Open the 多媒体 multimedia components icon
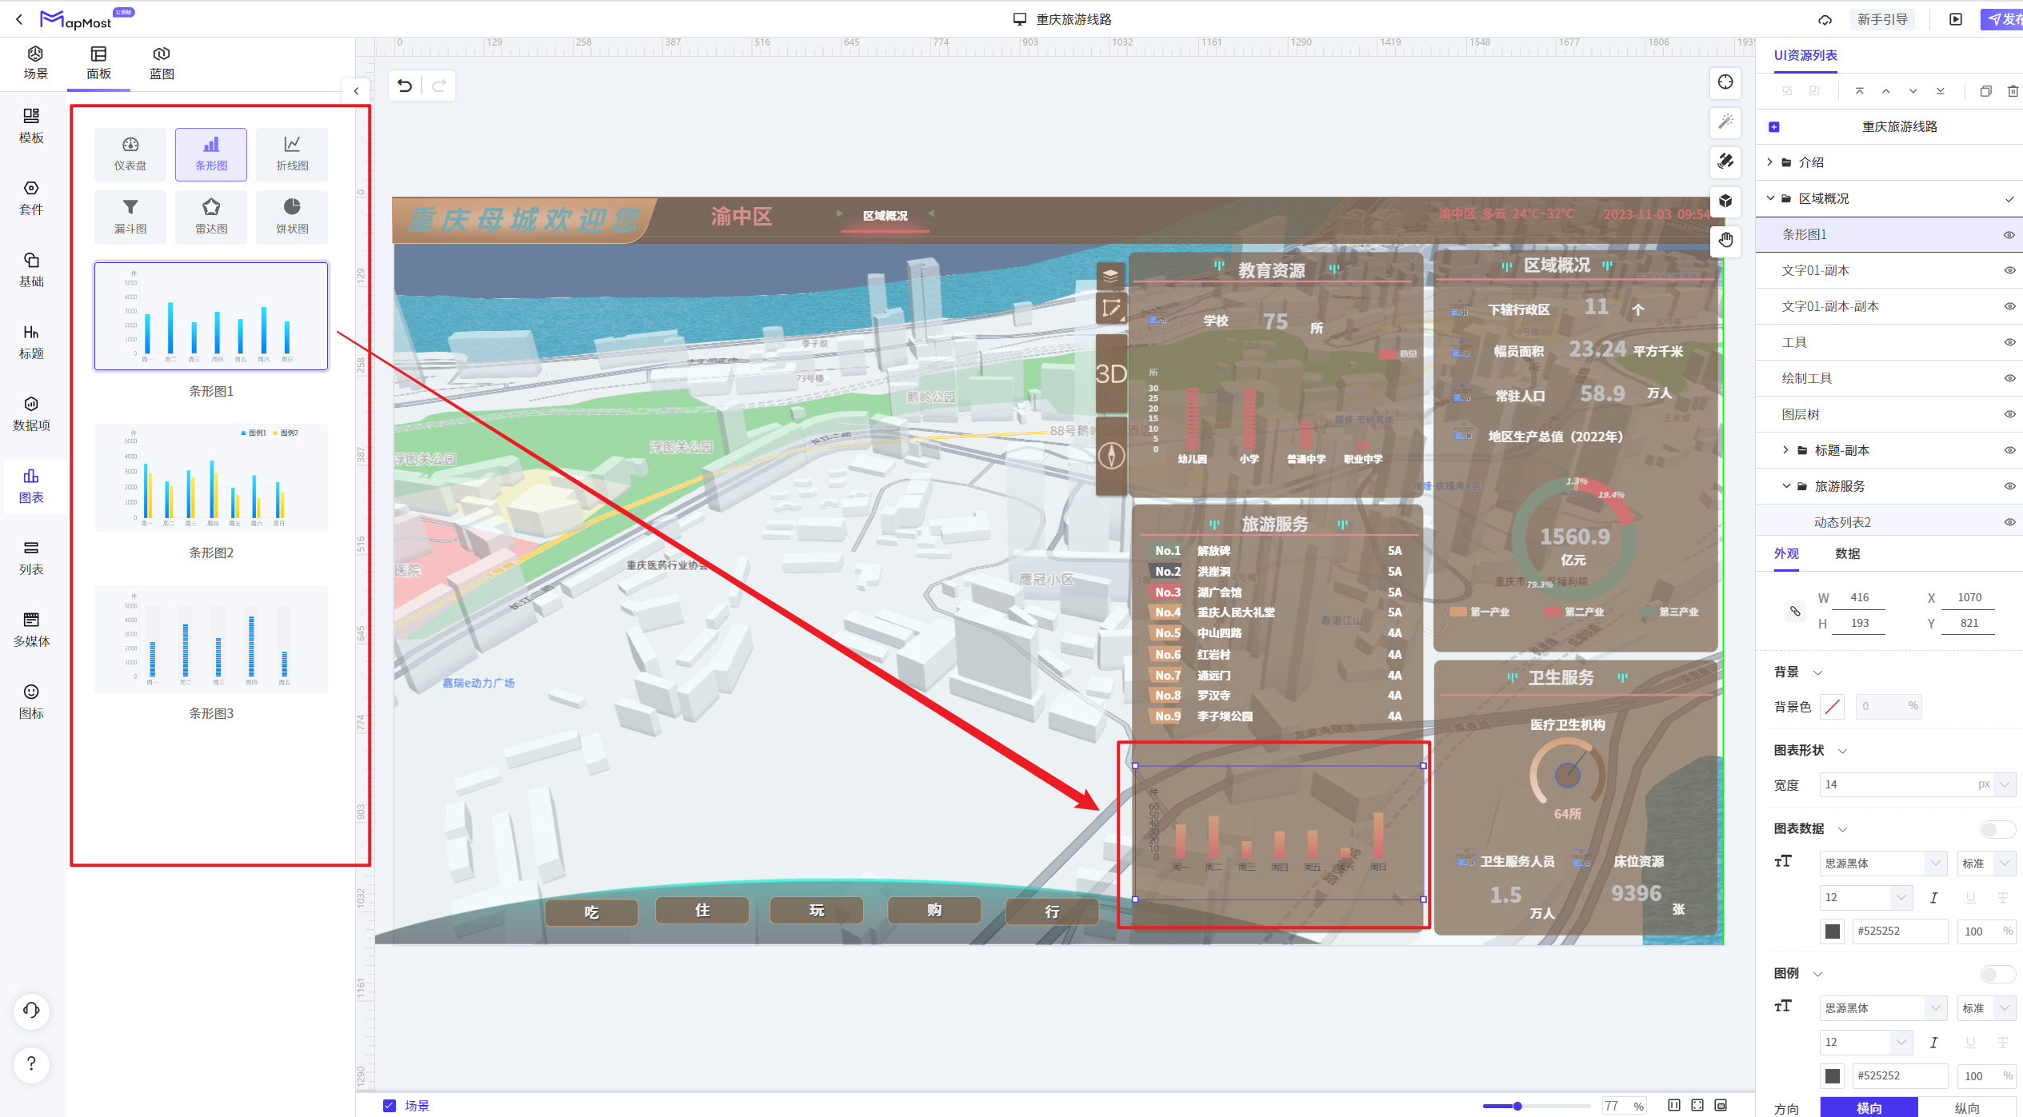Viewport: 2023px width, 1117px height. click(x=31, y=629)
